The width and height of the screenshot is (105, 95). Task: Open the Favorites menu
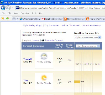[x=25, y=13]
